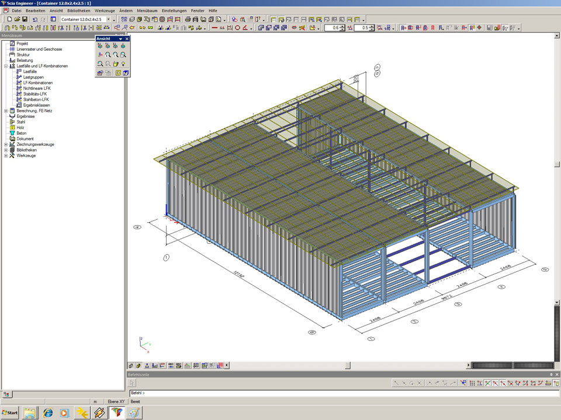Open the project selector dropdown Container 12.0x2.4x2.5
This screenshot has height=420, width=561.
[108, 19]
